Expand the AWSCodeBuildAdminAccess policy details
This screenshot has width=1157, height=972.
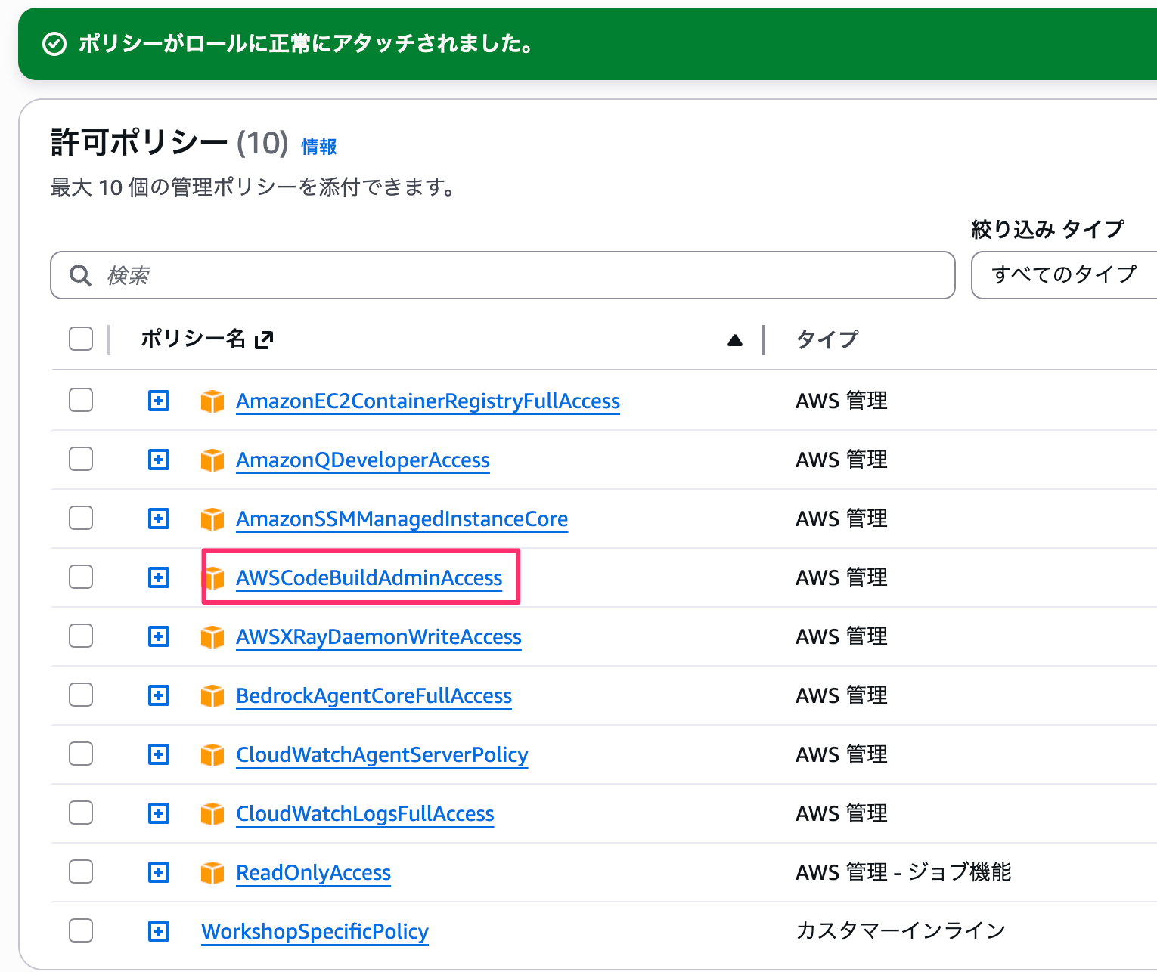point(159,577)
